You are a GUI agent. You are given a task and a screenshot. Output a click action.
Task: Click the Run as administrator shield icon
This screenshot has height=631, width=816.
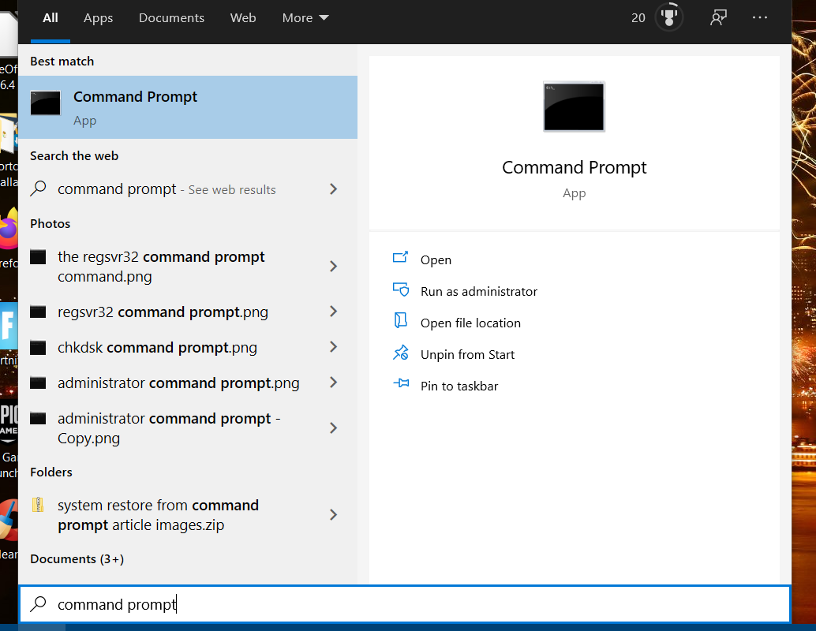pyautogui.click(x=401, y=289)
